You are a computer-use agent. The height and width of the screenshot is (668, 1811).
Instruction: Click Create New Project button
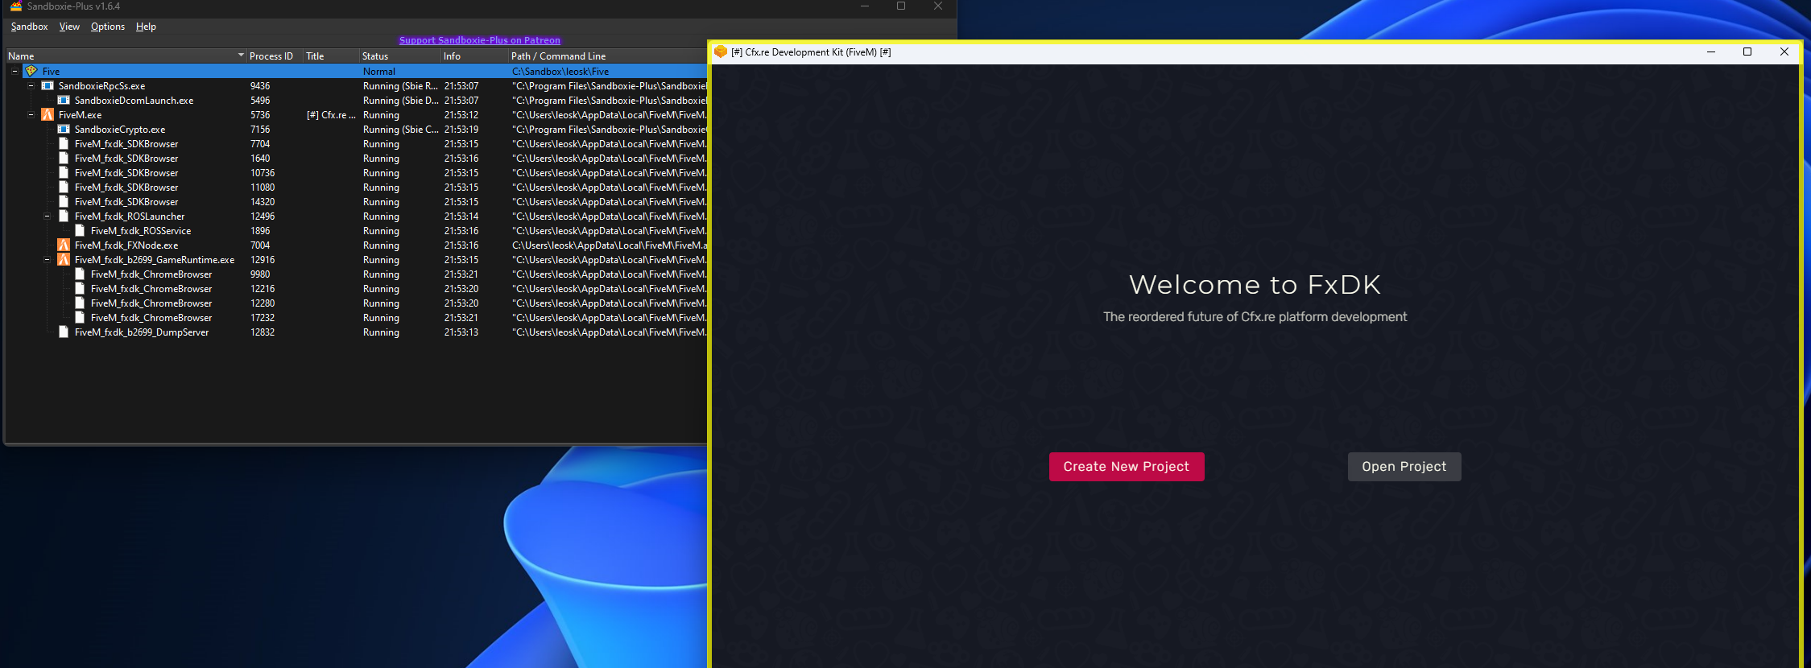pos(1126,467)
